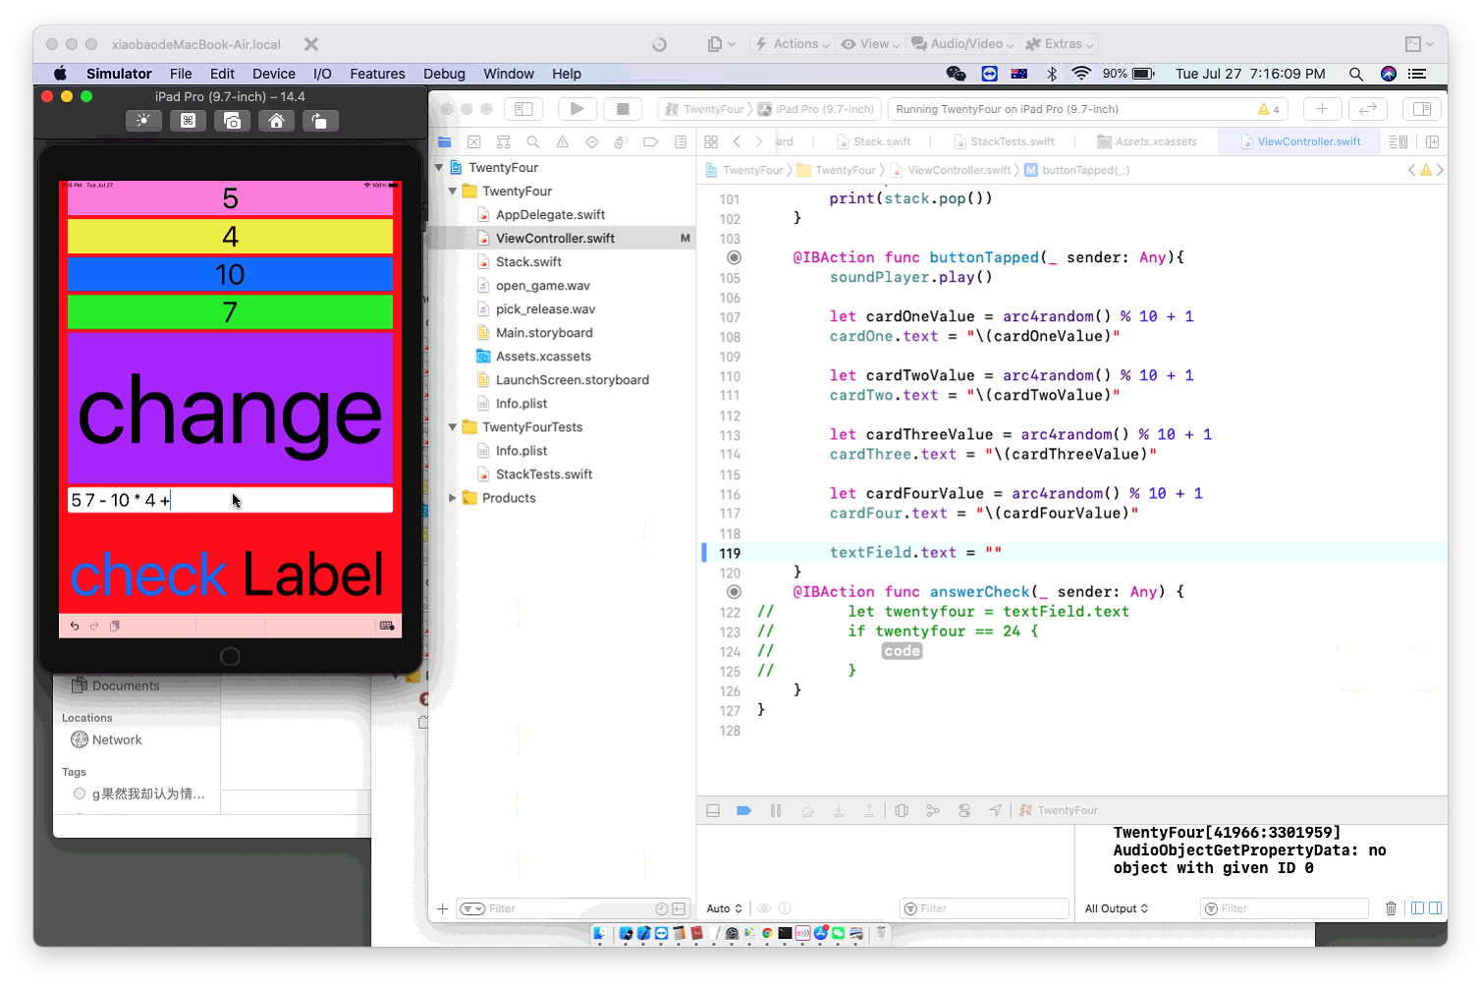Show the project navigator folder icon
The image size is (1481, 988).
coord(445,142)
